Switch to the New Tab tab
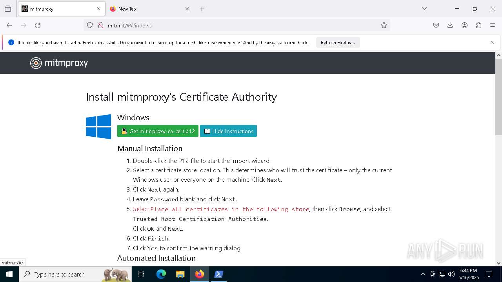This screenshot has height=282, width=502. (x=149, y=9)
